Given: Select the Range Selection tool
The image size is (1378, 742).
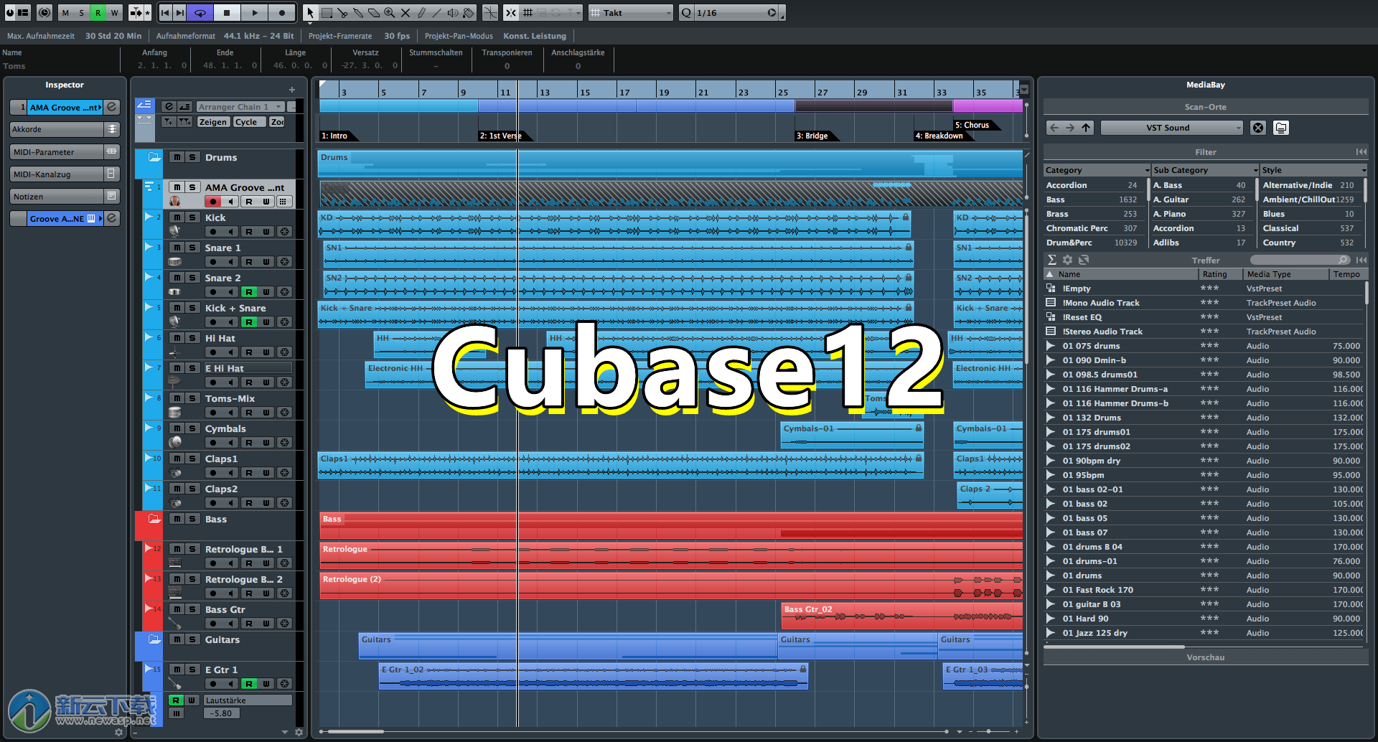Looking at the screenshot, I should coord(327,13).
